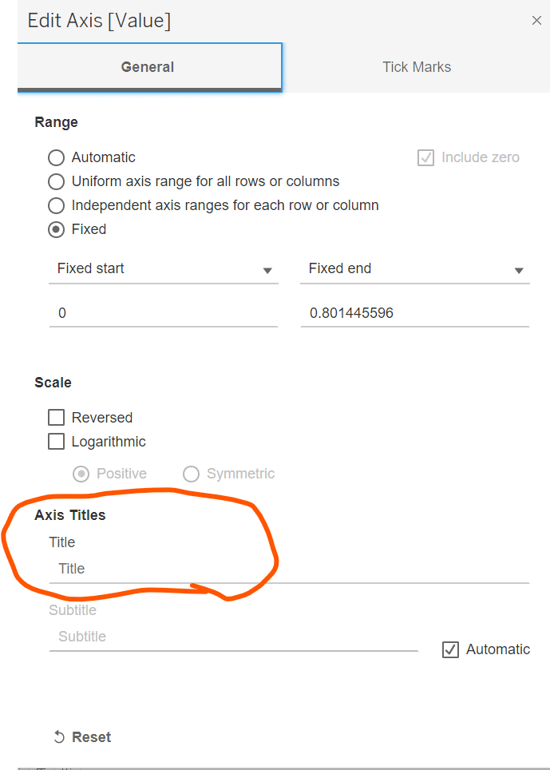Image resolution: width=550 pixels, height=770 pixels.
Task: Switch to the General tab
Action: 148,67
